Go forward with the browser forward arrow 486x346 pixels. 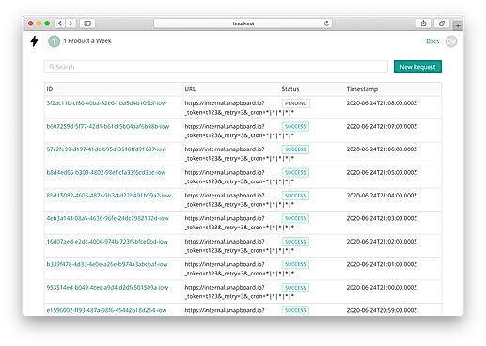[71, 24]
